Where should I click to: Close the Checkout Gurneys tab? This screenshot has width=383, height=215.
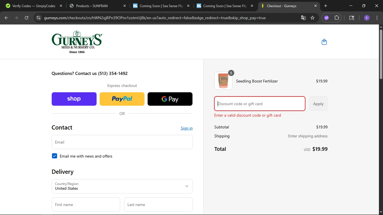click(x=316, y=6)
